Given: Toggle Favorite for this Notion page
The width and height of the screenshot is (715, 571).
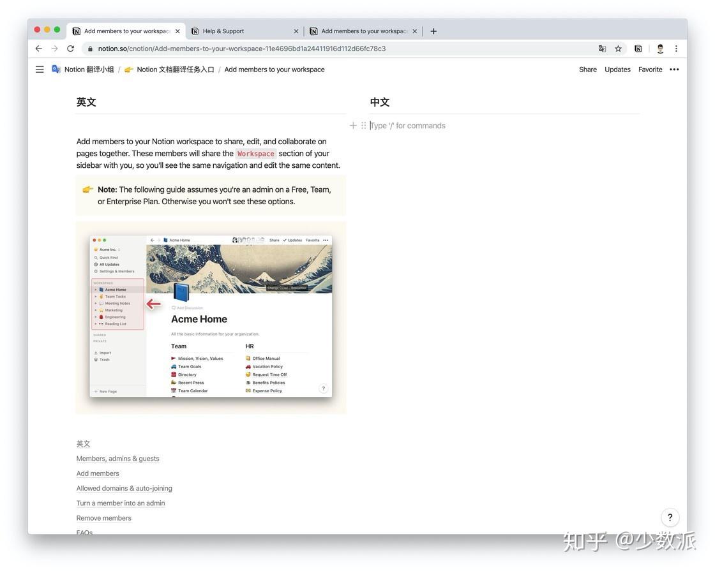Looking at the screenshot, I should pyautogui.click(x=650, y=69).
